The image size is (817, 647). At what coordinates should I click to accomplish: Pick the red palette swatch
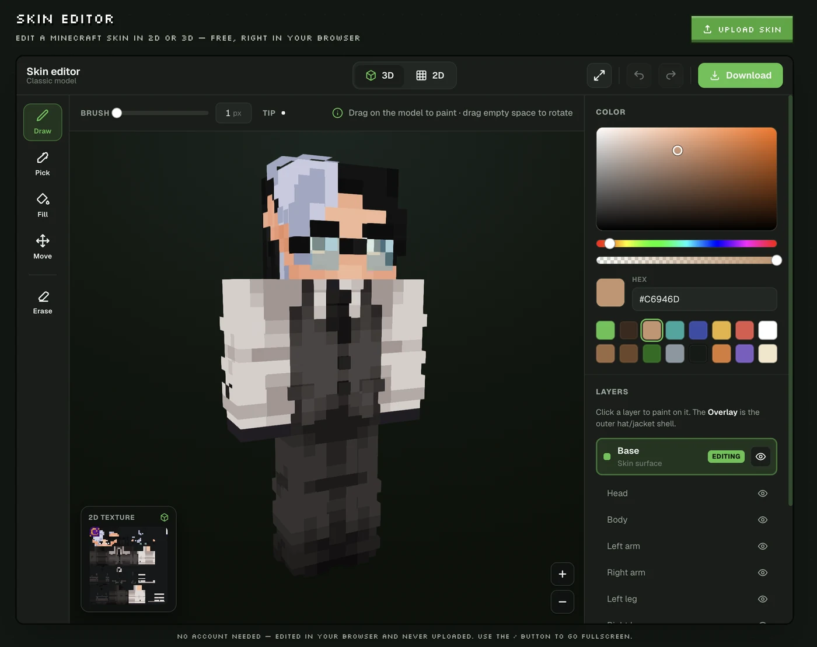tap(745, 330)
